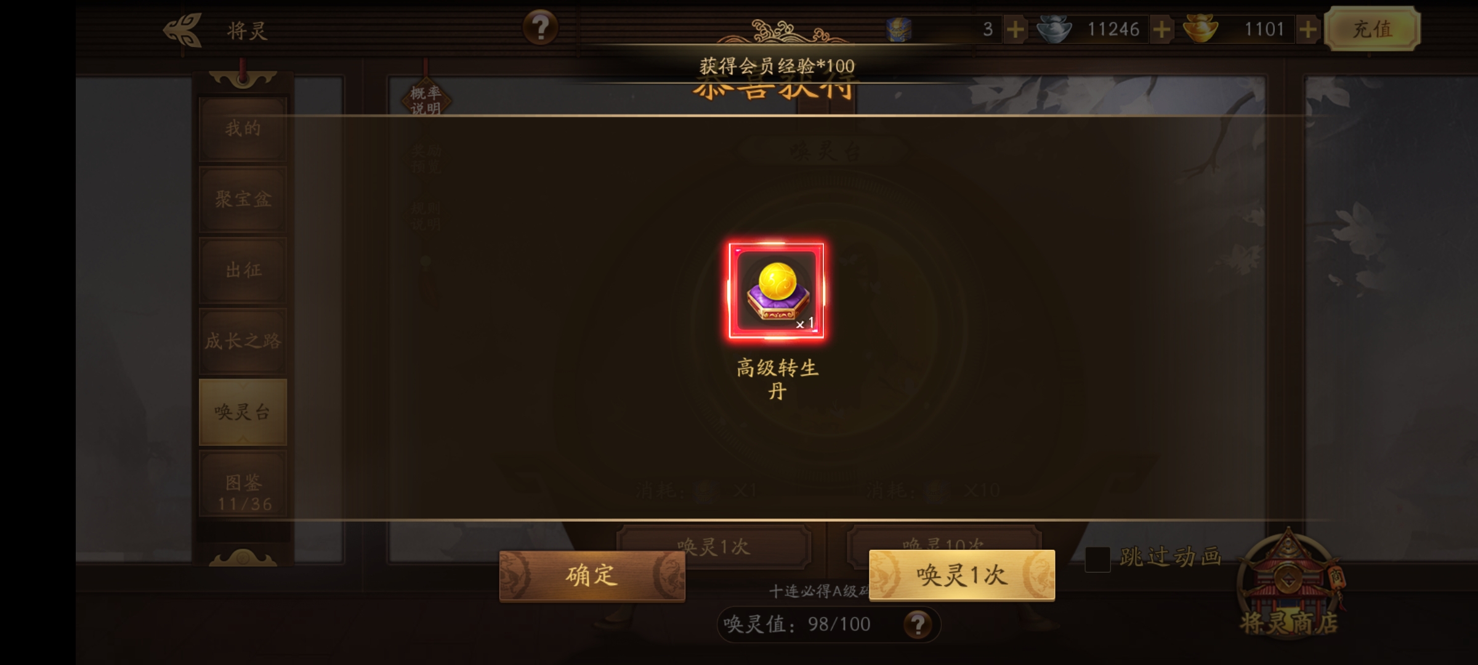
Task: Enable the 跳过动画 checkbox
Action: [1097, 559]
